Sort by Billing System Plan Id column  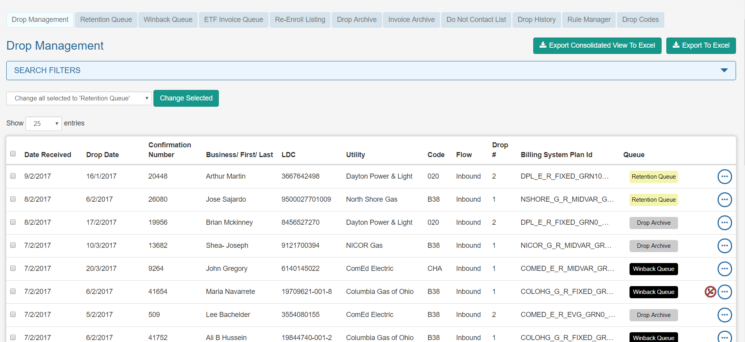tap(556, 155)
